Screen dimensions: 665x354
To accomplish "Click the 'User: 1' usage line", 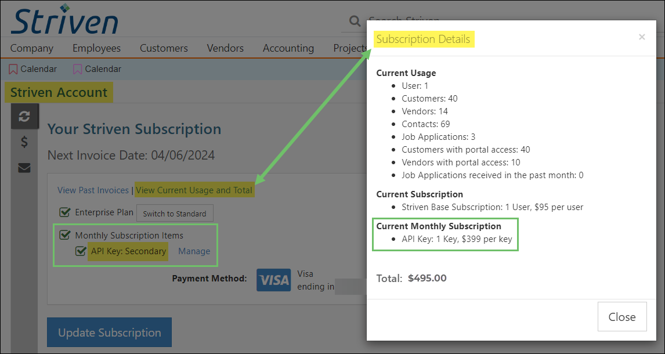I will pos(415,86).
